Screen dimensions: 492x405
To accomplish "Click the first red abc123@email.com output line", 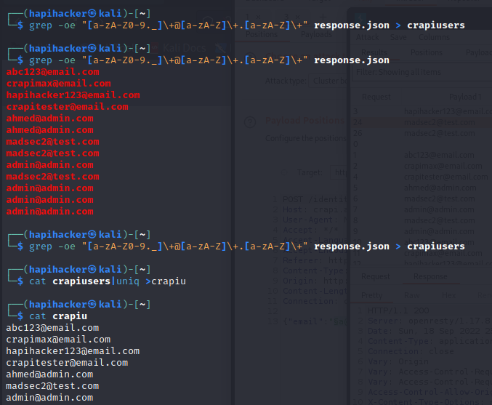I will [x=52, y=72].
